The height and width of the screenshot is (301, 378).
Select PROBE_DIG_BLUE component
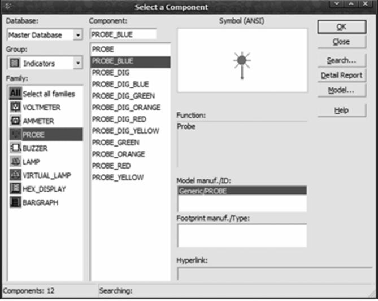(131, 85)
